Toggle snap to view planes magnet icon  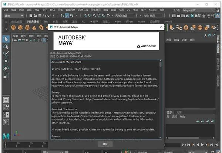(x=104, y=15)
